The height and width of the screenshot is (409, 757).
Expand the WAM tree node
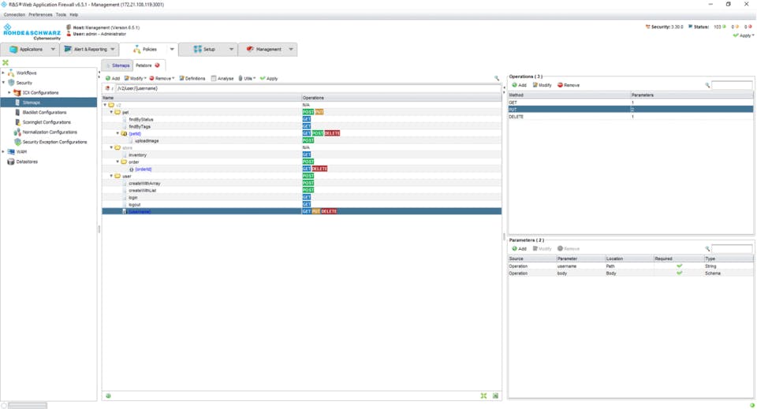pos(3,151)
